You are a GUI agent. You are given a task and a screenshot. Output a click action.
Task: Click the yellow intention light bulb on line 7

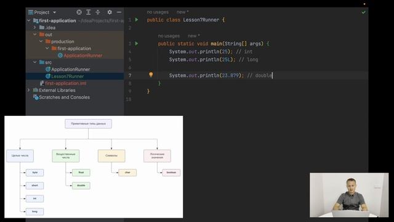(151, 75)
